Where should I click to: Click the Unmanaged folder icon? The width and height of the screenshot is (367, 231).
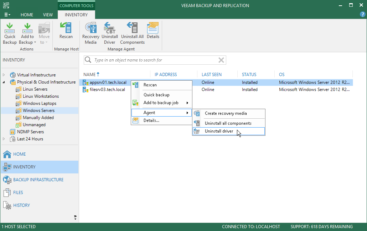click(x=19, y=125)
